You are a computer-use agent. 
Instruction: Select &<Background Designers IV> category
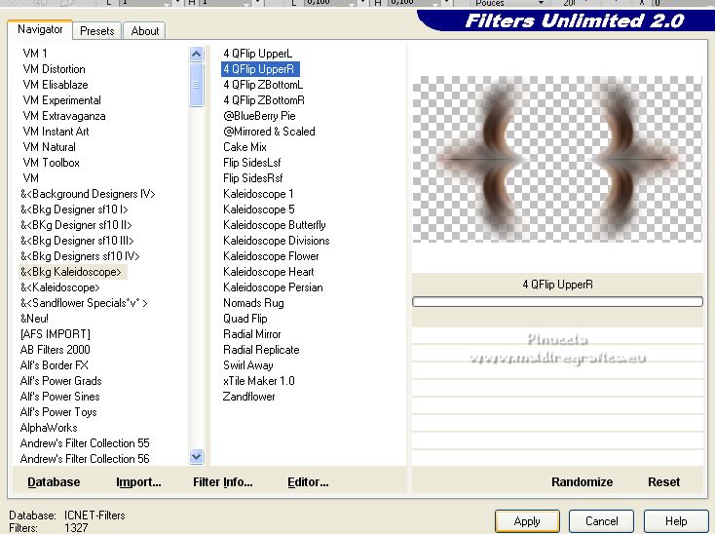88,194
